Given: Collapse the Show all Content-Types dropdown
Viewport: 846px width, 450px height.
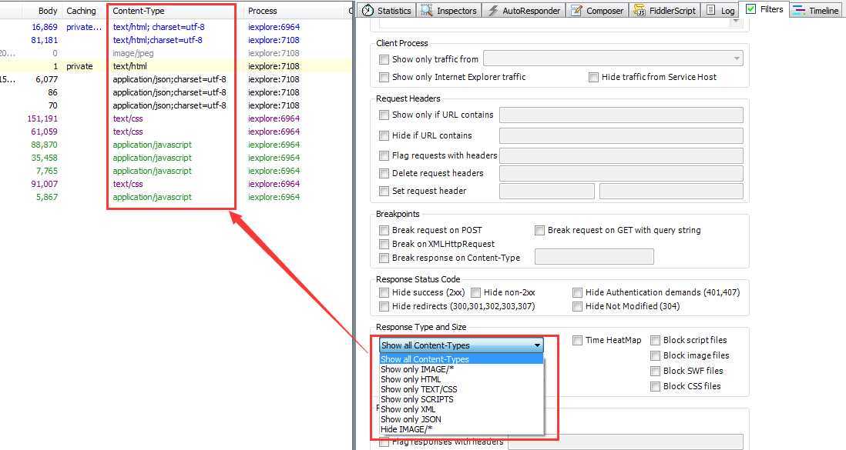Looking at the screenshot, I should tap(537, 345).
